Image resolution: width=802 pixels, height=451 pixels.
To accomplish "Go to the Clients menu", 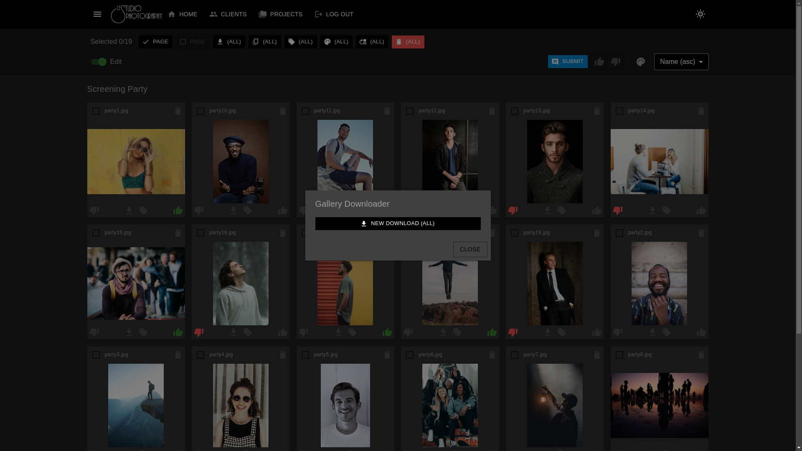I will 228,14.
